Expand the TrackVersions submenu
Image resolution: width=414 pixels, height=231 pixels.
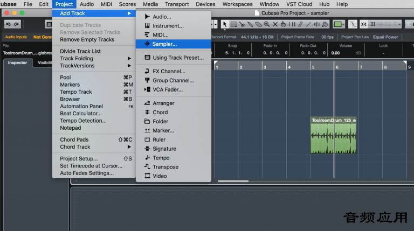[129, 66]
